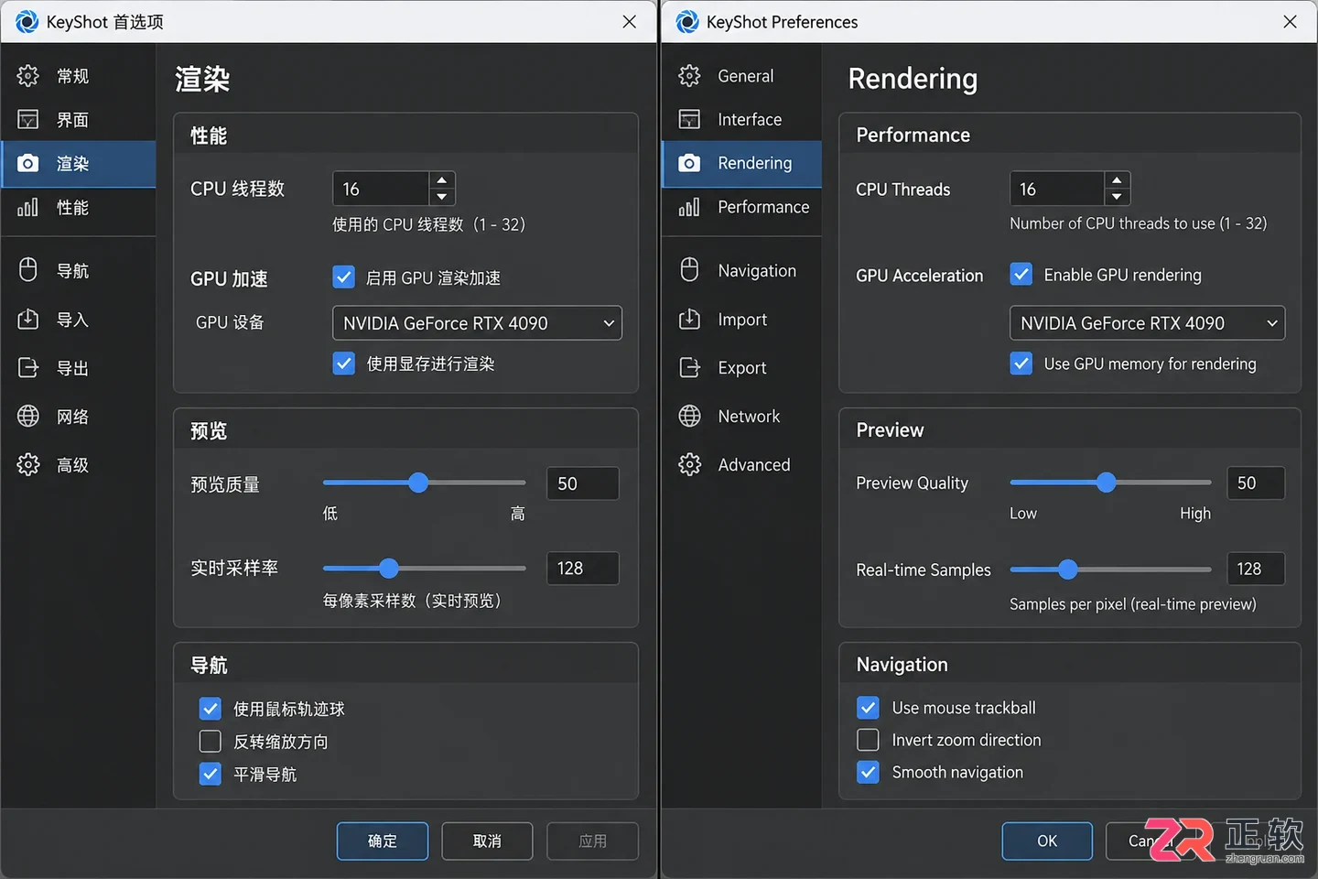Viewport: 1318px width, 879px height.
Task: Click the Interface layout icon
Action: [690, 120]
